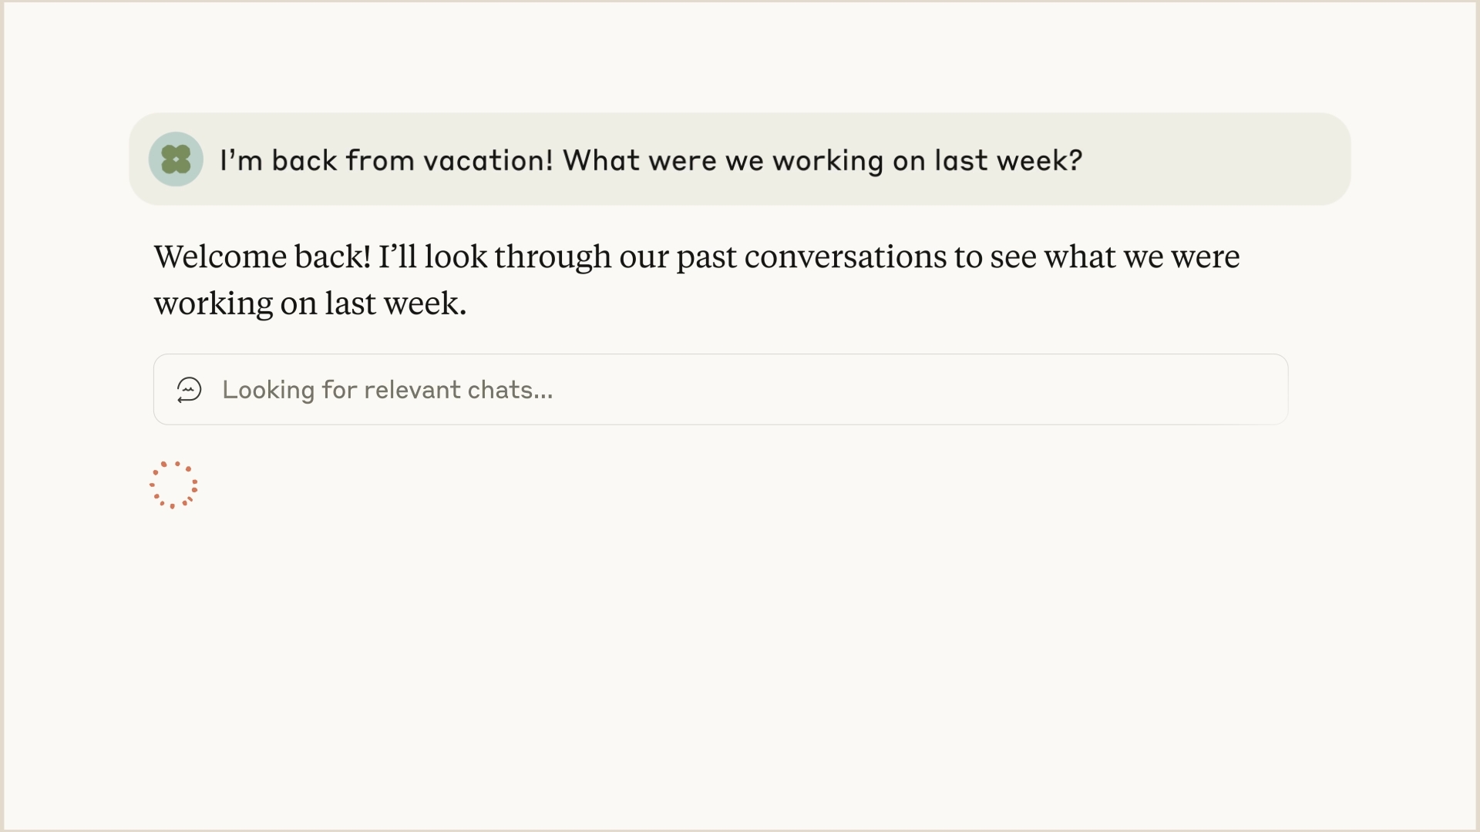Click the user's 'I'm back from vacation!' message
The image size is (1480, 832).
651,159
